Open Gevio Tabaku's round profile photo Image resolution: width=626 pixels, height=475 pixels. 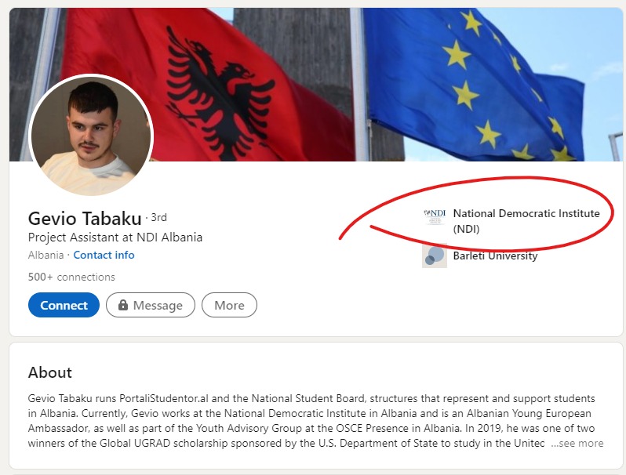point(90,136)
